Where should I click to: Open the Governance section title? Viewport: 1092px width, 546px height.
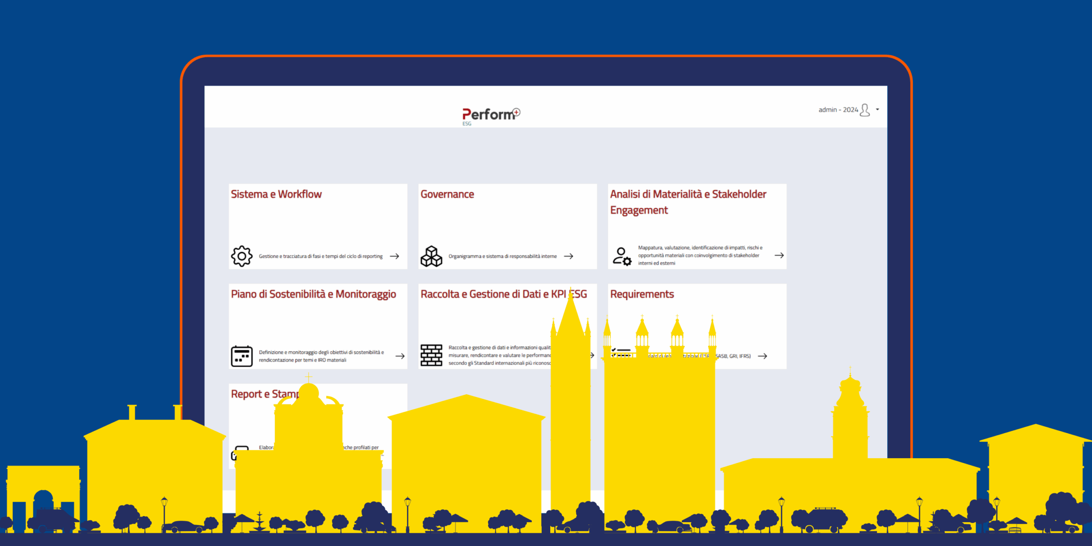447,194
